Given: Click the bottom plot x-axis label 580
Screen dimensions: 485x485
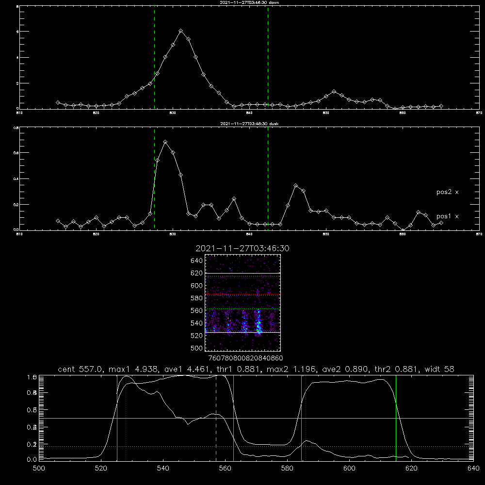Looking at the screenshot, I should (287, 469).
